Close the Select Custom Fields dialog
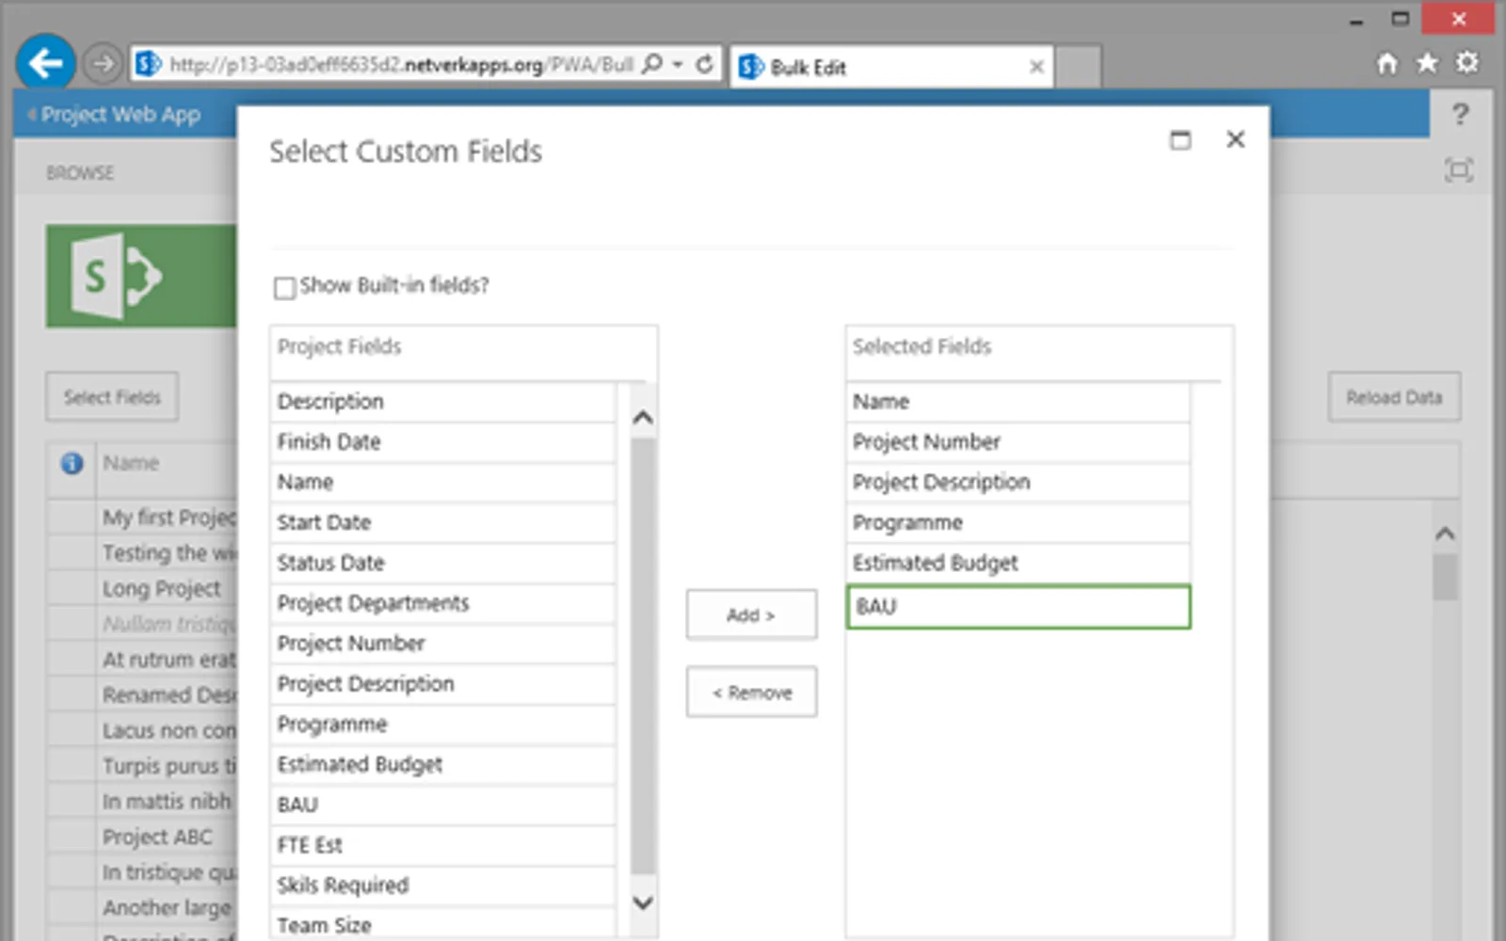The height and width of the screenshot is (941, 1506). tap(1236, 139)
